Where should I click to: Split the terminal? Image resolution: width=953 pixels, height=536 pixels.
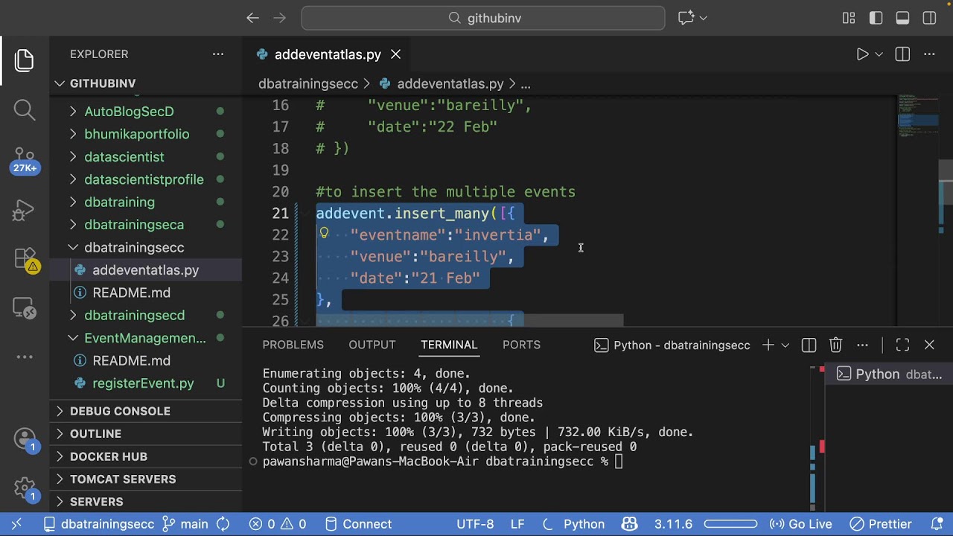[x=809, y=345]
